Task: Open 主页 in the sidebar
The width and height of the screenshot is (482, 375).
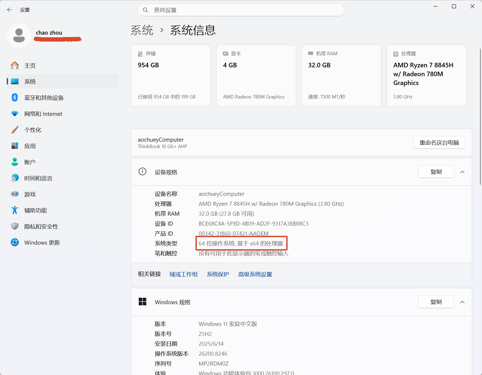Action: click(x=63, y=65)
